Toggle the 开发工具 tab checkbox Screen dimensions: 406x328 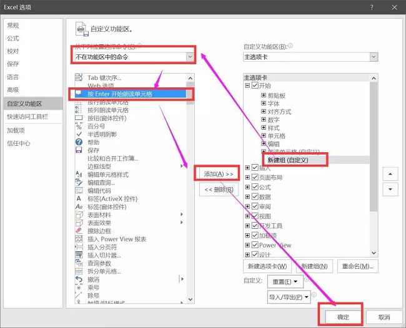click(x=255, y=226)
